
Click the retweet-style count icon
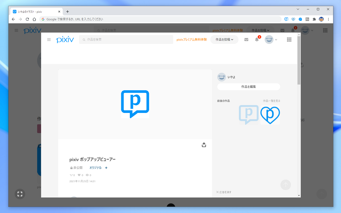pyautogui.click(x=71, y=175)
